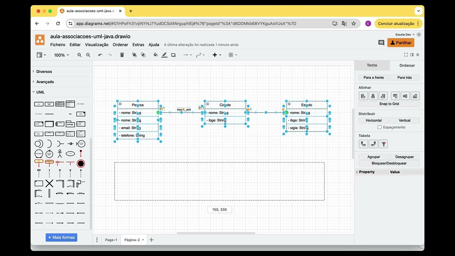The width and height of the screenshot is (455, 256).
Task: Pick the 'package' UML shape
Action: pyautogui.click(x=70, y=124)
